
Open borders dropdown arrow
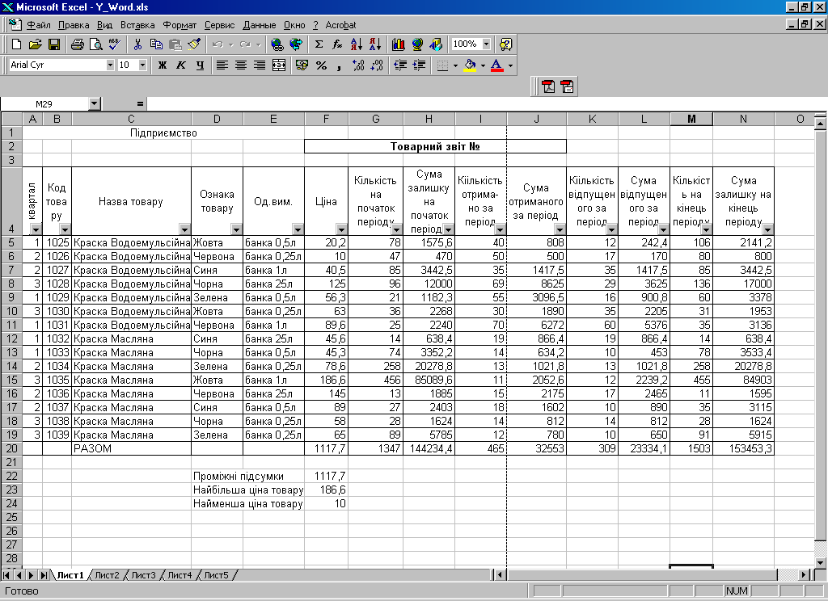pyautogui.click(x=455, y=65)
